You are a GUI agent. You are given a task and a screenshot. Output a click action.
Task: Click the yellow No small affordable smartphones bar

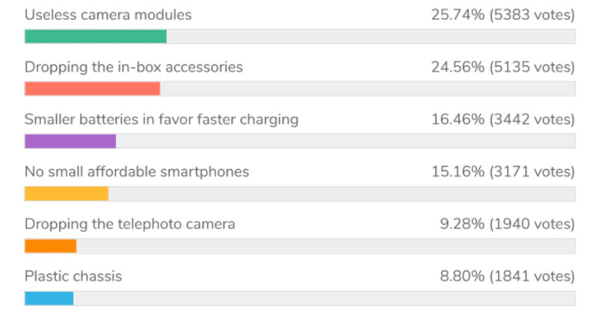point(67,193)
